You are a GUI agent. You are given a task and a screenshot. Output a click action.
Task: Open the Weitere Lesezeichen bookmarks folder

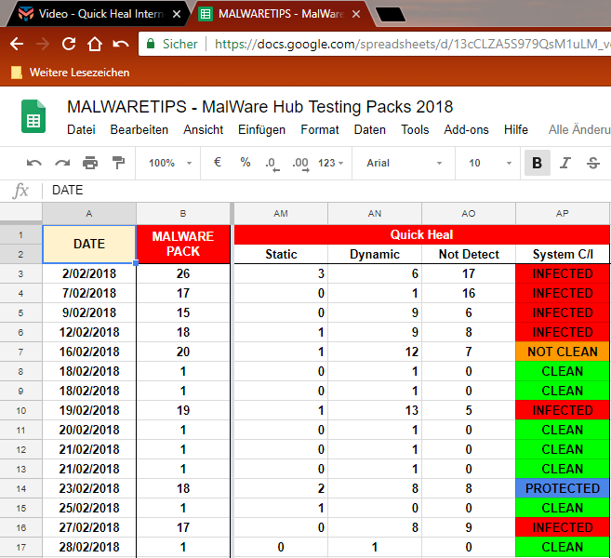(70, 73)
